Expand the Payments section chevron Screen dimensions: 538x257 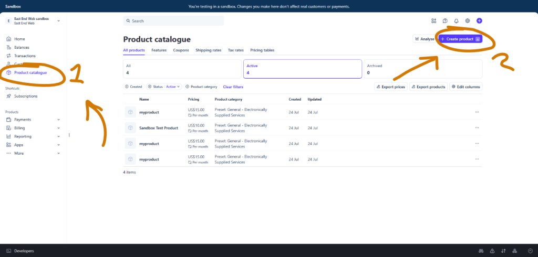(x=58, y=120)
